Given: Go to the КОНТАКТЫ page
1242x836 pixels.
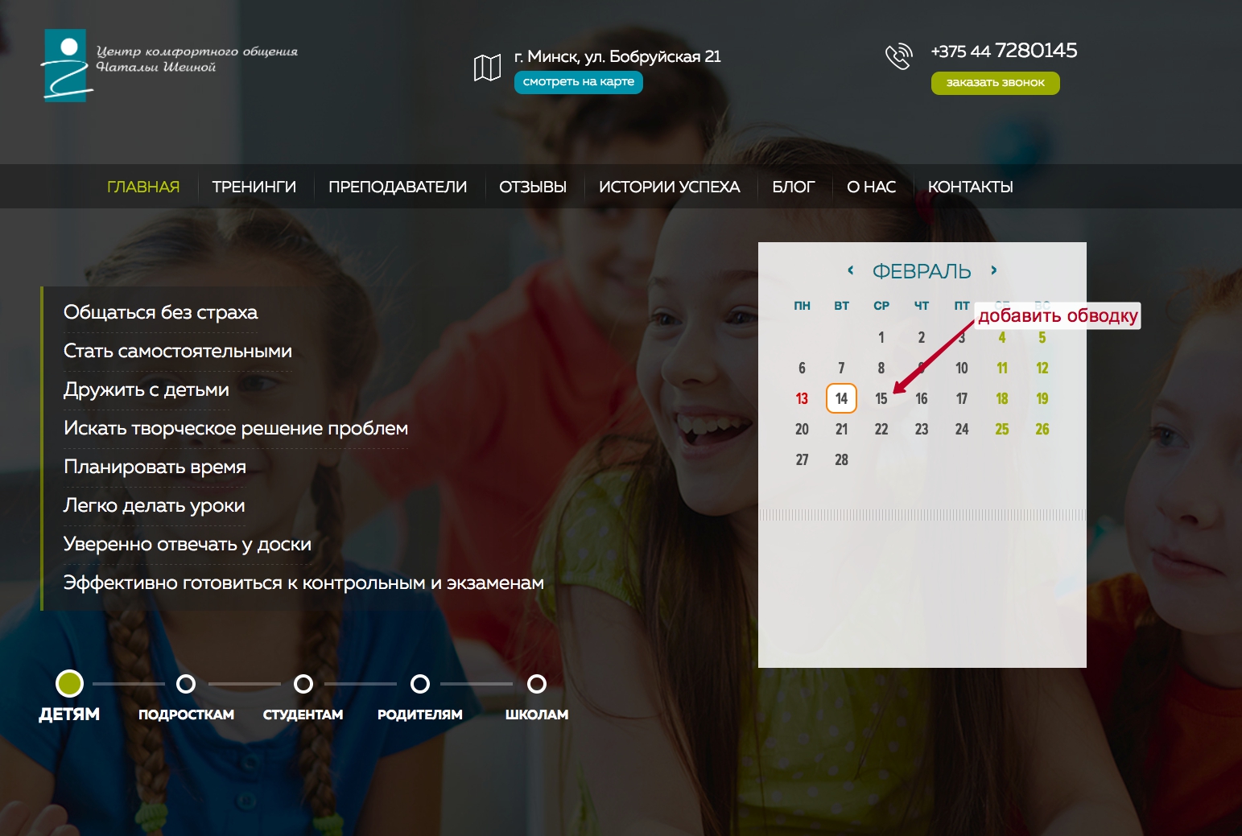Looking at the screenshot, I should pos(970,187).
